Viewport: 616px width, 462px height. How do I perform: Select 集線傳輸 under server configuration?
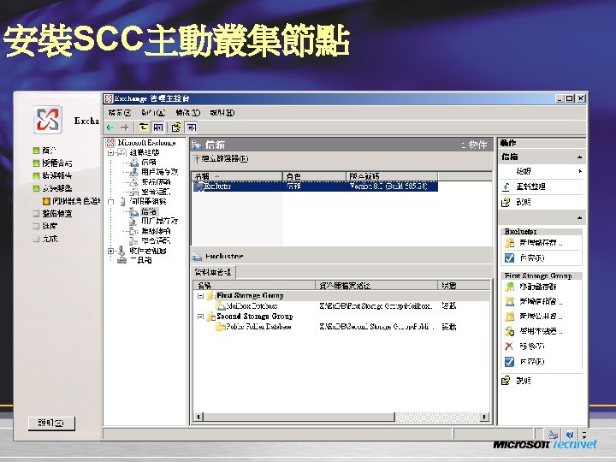click(x=156, y=231)
